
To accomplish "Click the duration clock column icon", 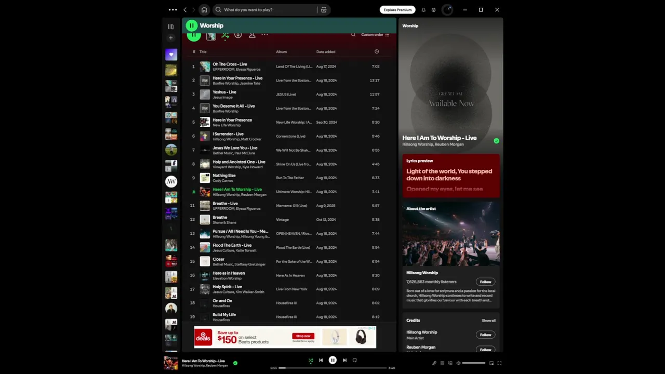I will click(x=377, y=51).
